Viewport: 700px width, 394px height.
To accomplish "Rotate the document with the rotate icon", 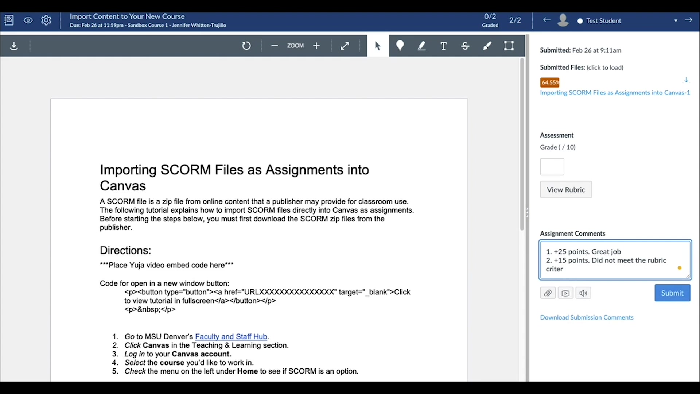I will coord(246,46).
